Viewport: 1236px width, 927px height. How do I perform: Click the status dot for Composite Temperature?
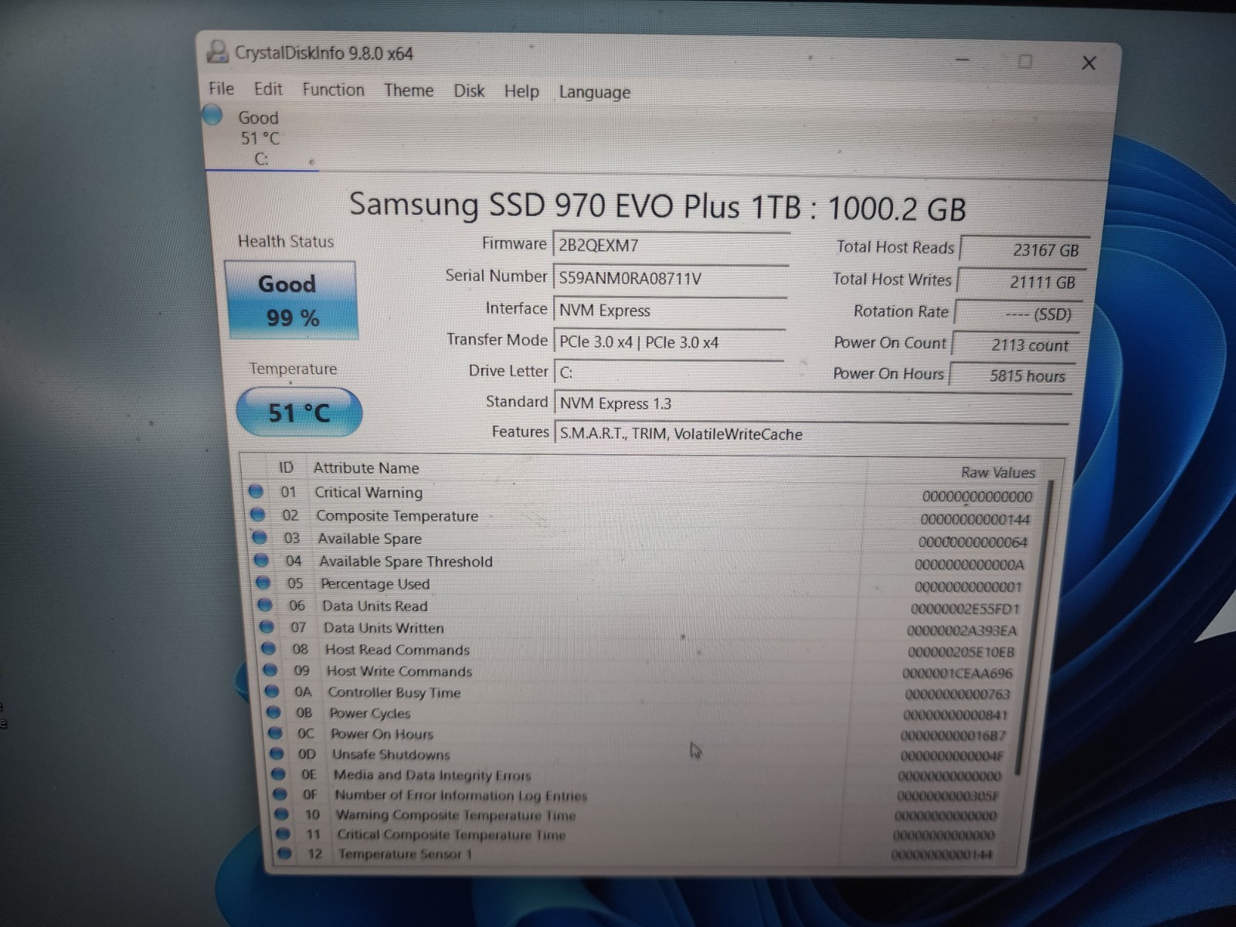tap(258, 514)
